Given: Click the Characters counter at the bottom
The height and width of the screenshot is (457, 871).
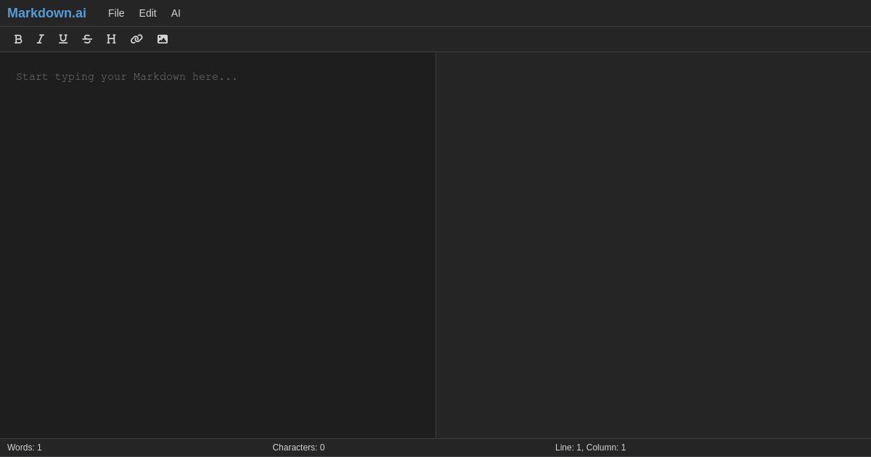Looking at the screenshot, I should (298, 448).
